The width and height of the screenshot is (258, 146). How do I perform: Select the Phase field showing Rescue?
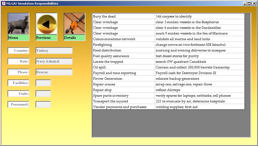[x=54, y=72]
